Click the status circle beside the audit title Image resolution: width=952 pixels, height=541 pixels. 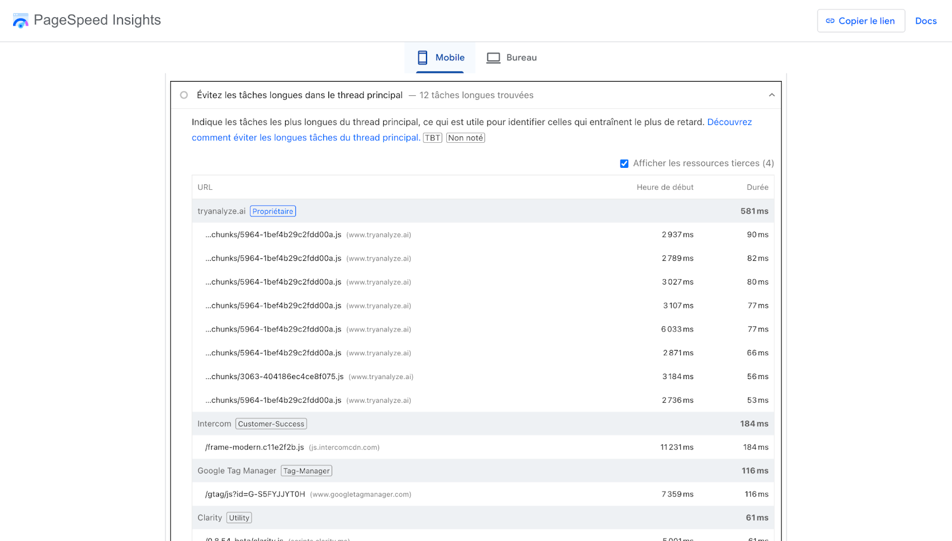183,95
